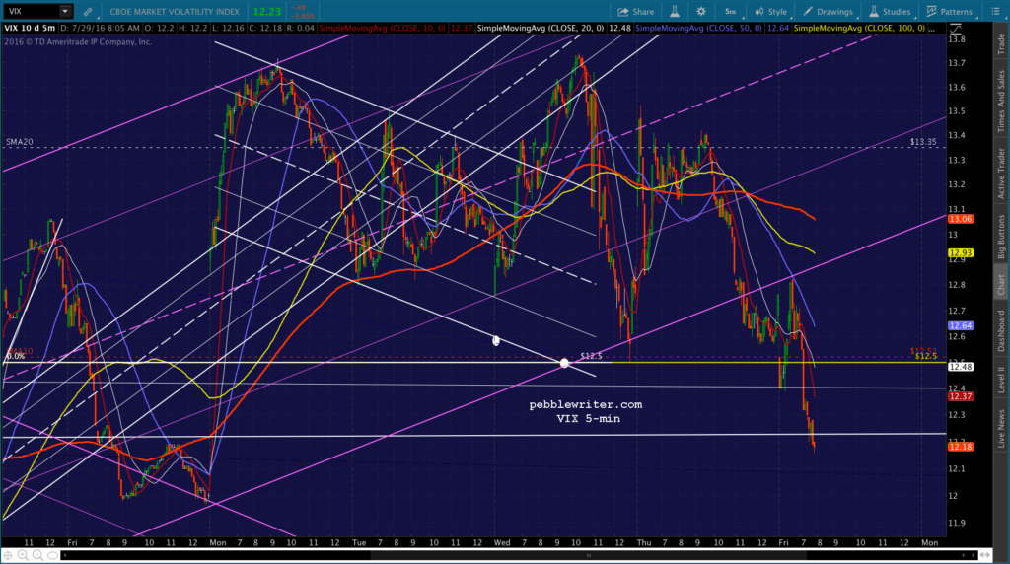1010x564 pixels.
Task: Click the SimpleMovingAvg (CLOSE, 10, 0) label
Action: (x=382, y=29)
